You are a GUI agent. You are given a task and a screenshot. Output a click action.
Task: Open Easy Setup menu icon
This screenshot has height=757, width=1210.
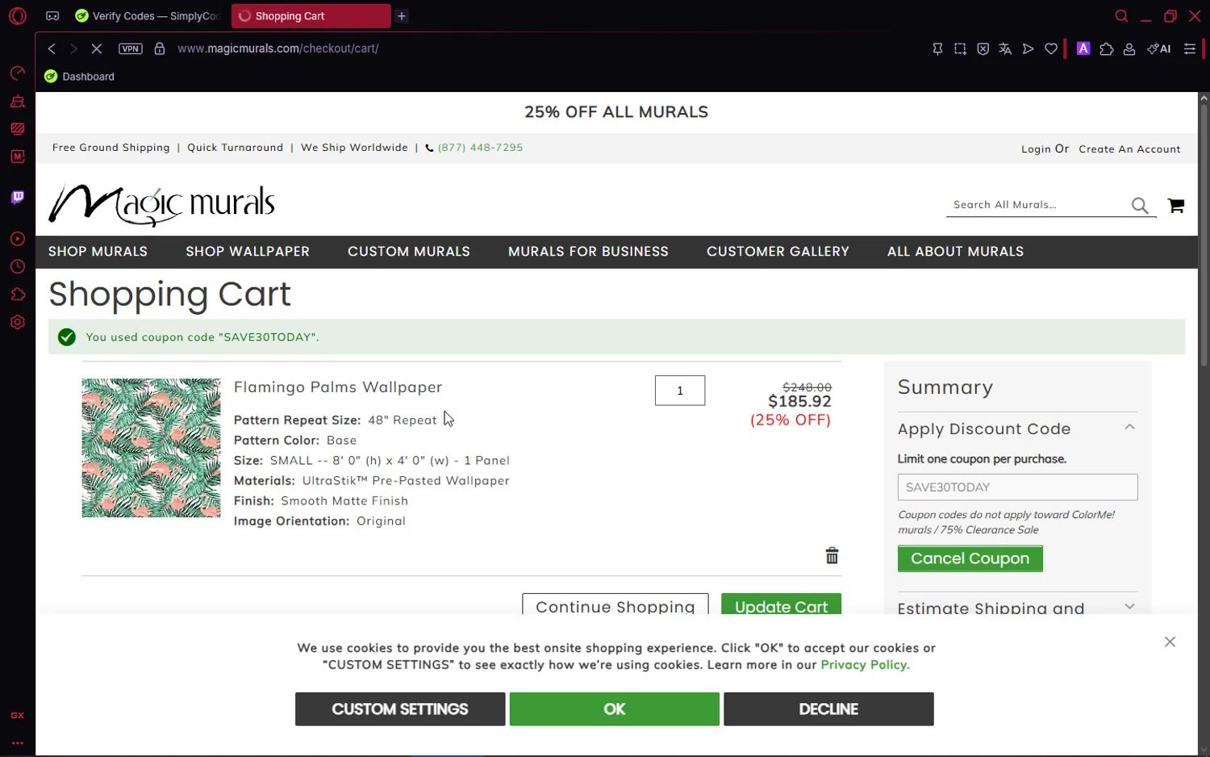pos(1189,48)
